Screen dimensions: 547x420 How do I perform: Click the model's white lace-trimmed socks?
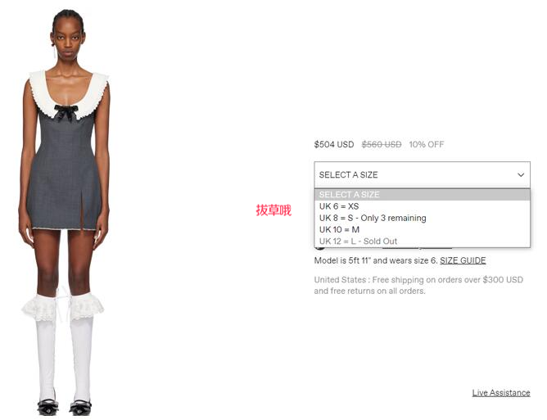coord(63,345)
